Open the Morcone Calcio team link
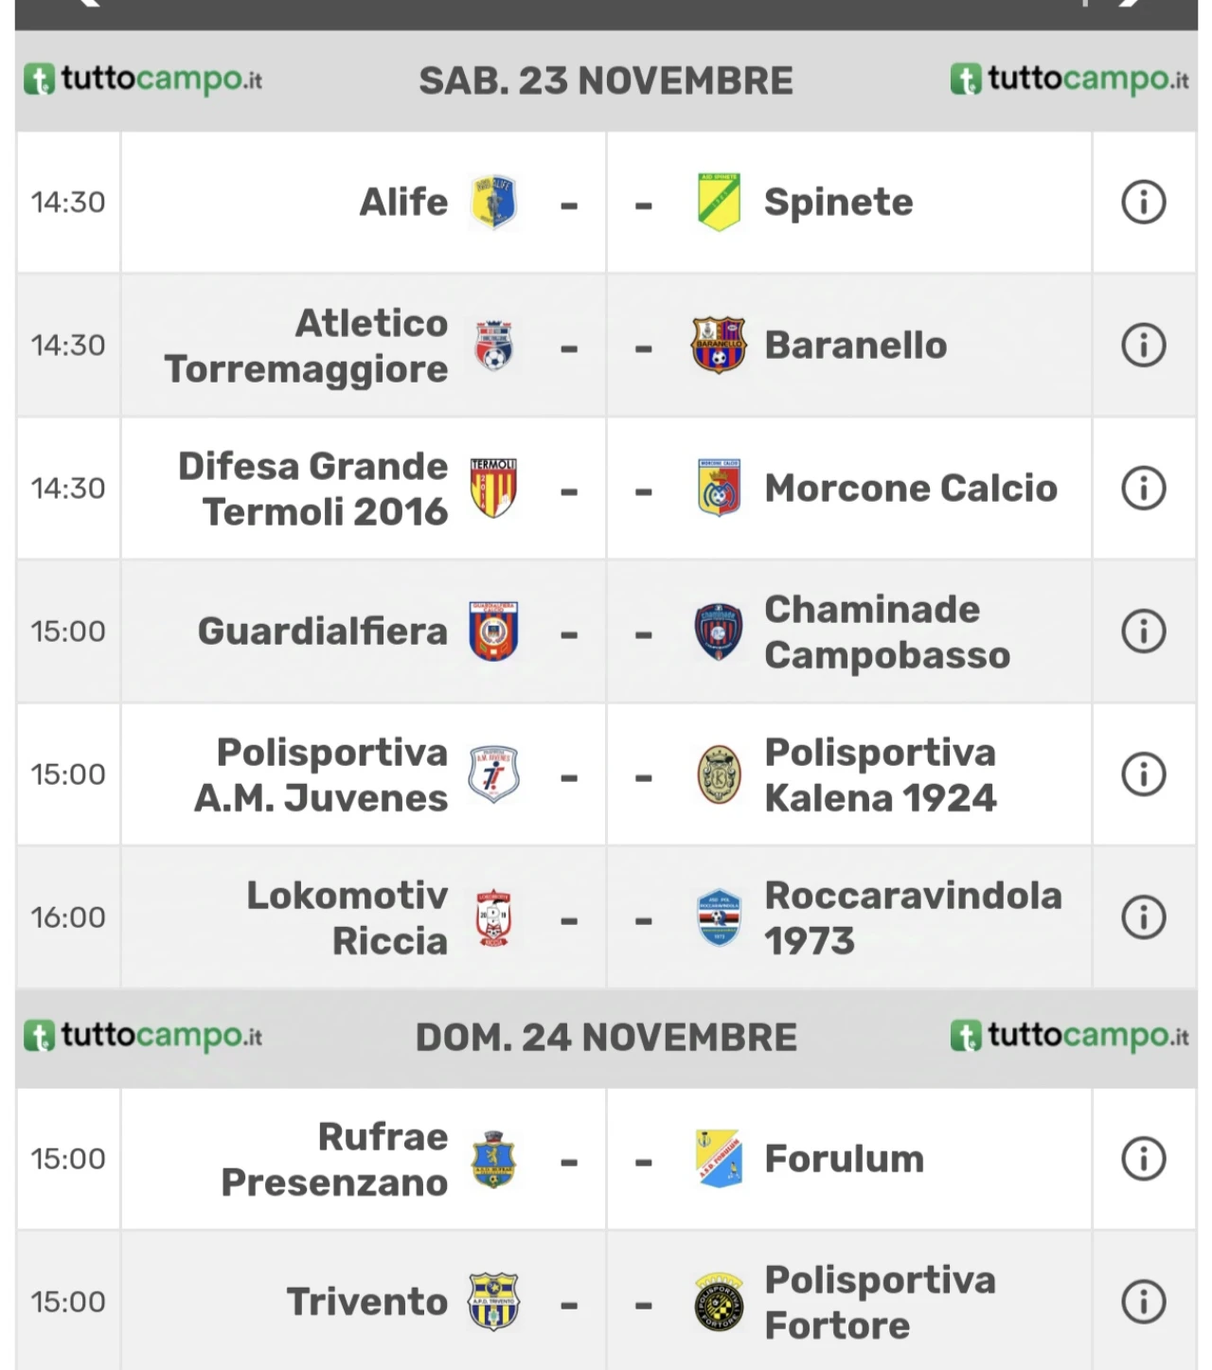 pos(911,489)
